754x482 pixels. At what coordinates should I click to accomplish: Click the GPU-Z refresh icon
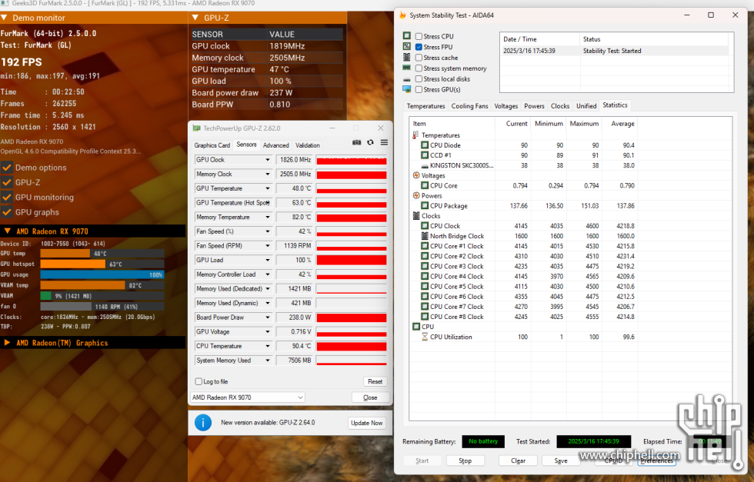coord(370,142)
